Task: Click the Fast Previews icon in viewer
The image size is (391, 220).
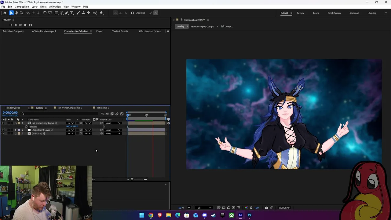Action: (219, 208)
